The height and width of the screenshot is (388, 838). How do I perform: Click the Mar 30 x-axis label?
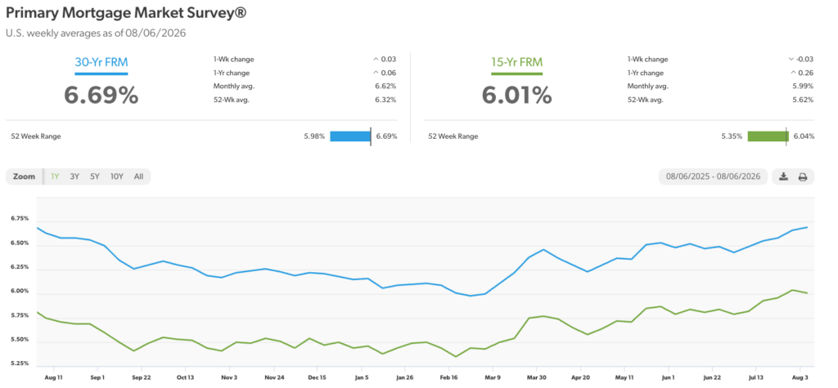pyautogui.click(x=537, y=376)
